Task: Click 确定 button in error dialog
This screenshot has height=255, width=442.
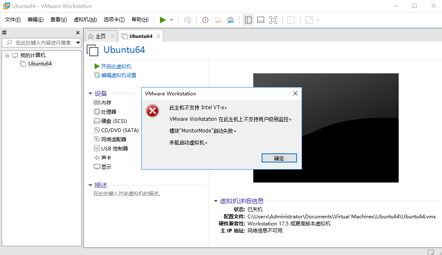Action: click(279, 158)
